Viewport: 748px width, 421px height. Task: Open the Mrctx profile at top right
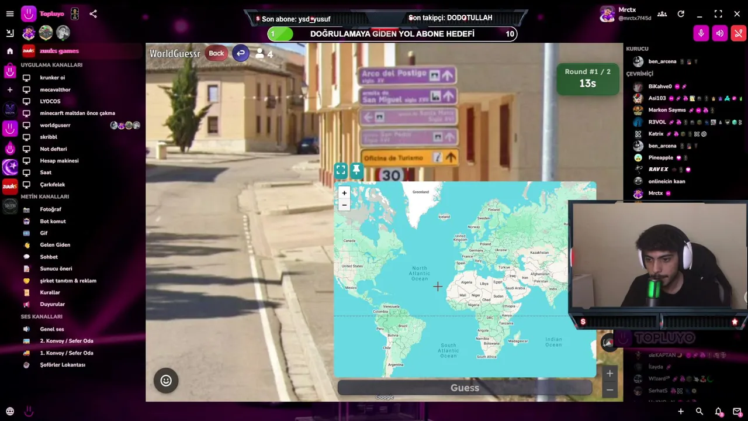click(x=625, y=14)
